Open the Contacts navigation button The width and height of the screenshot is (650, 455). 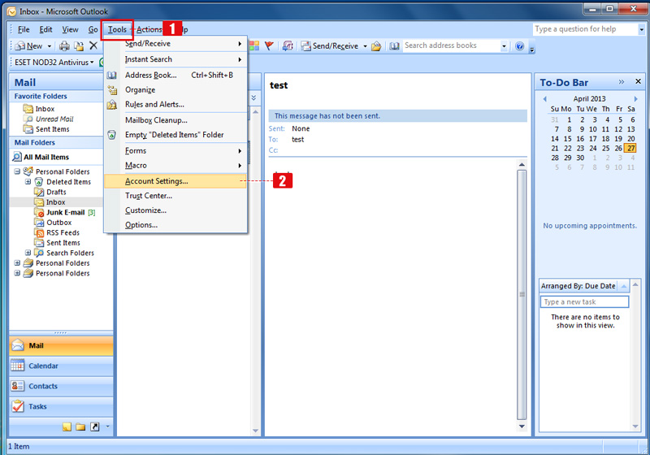coord(60,386)
